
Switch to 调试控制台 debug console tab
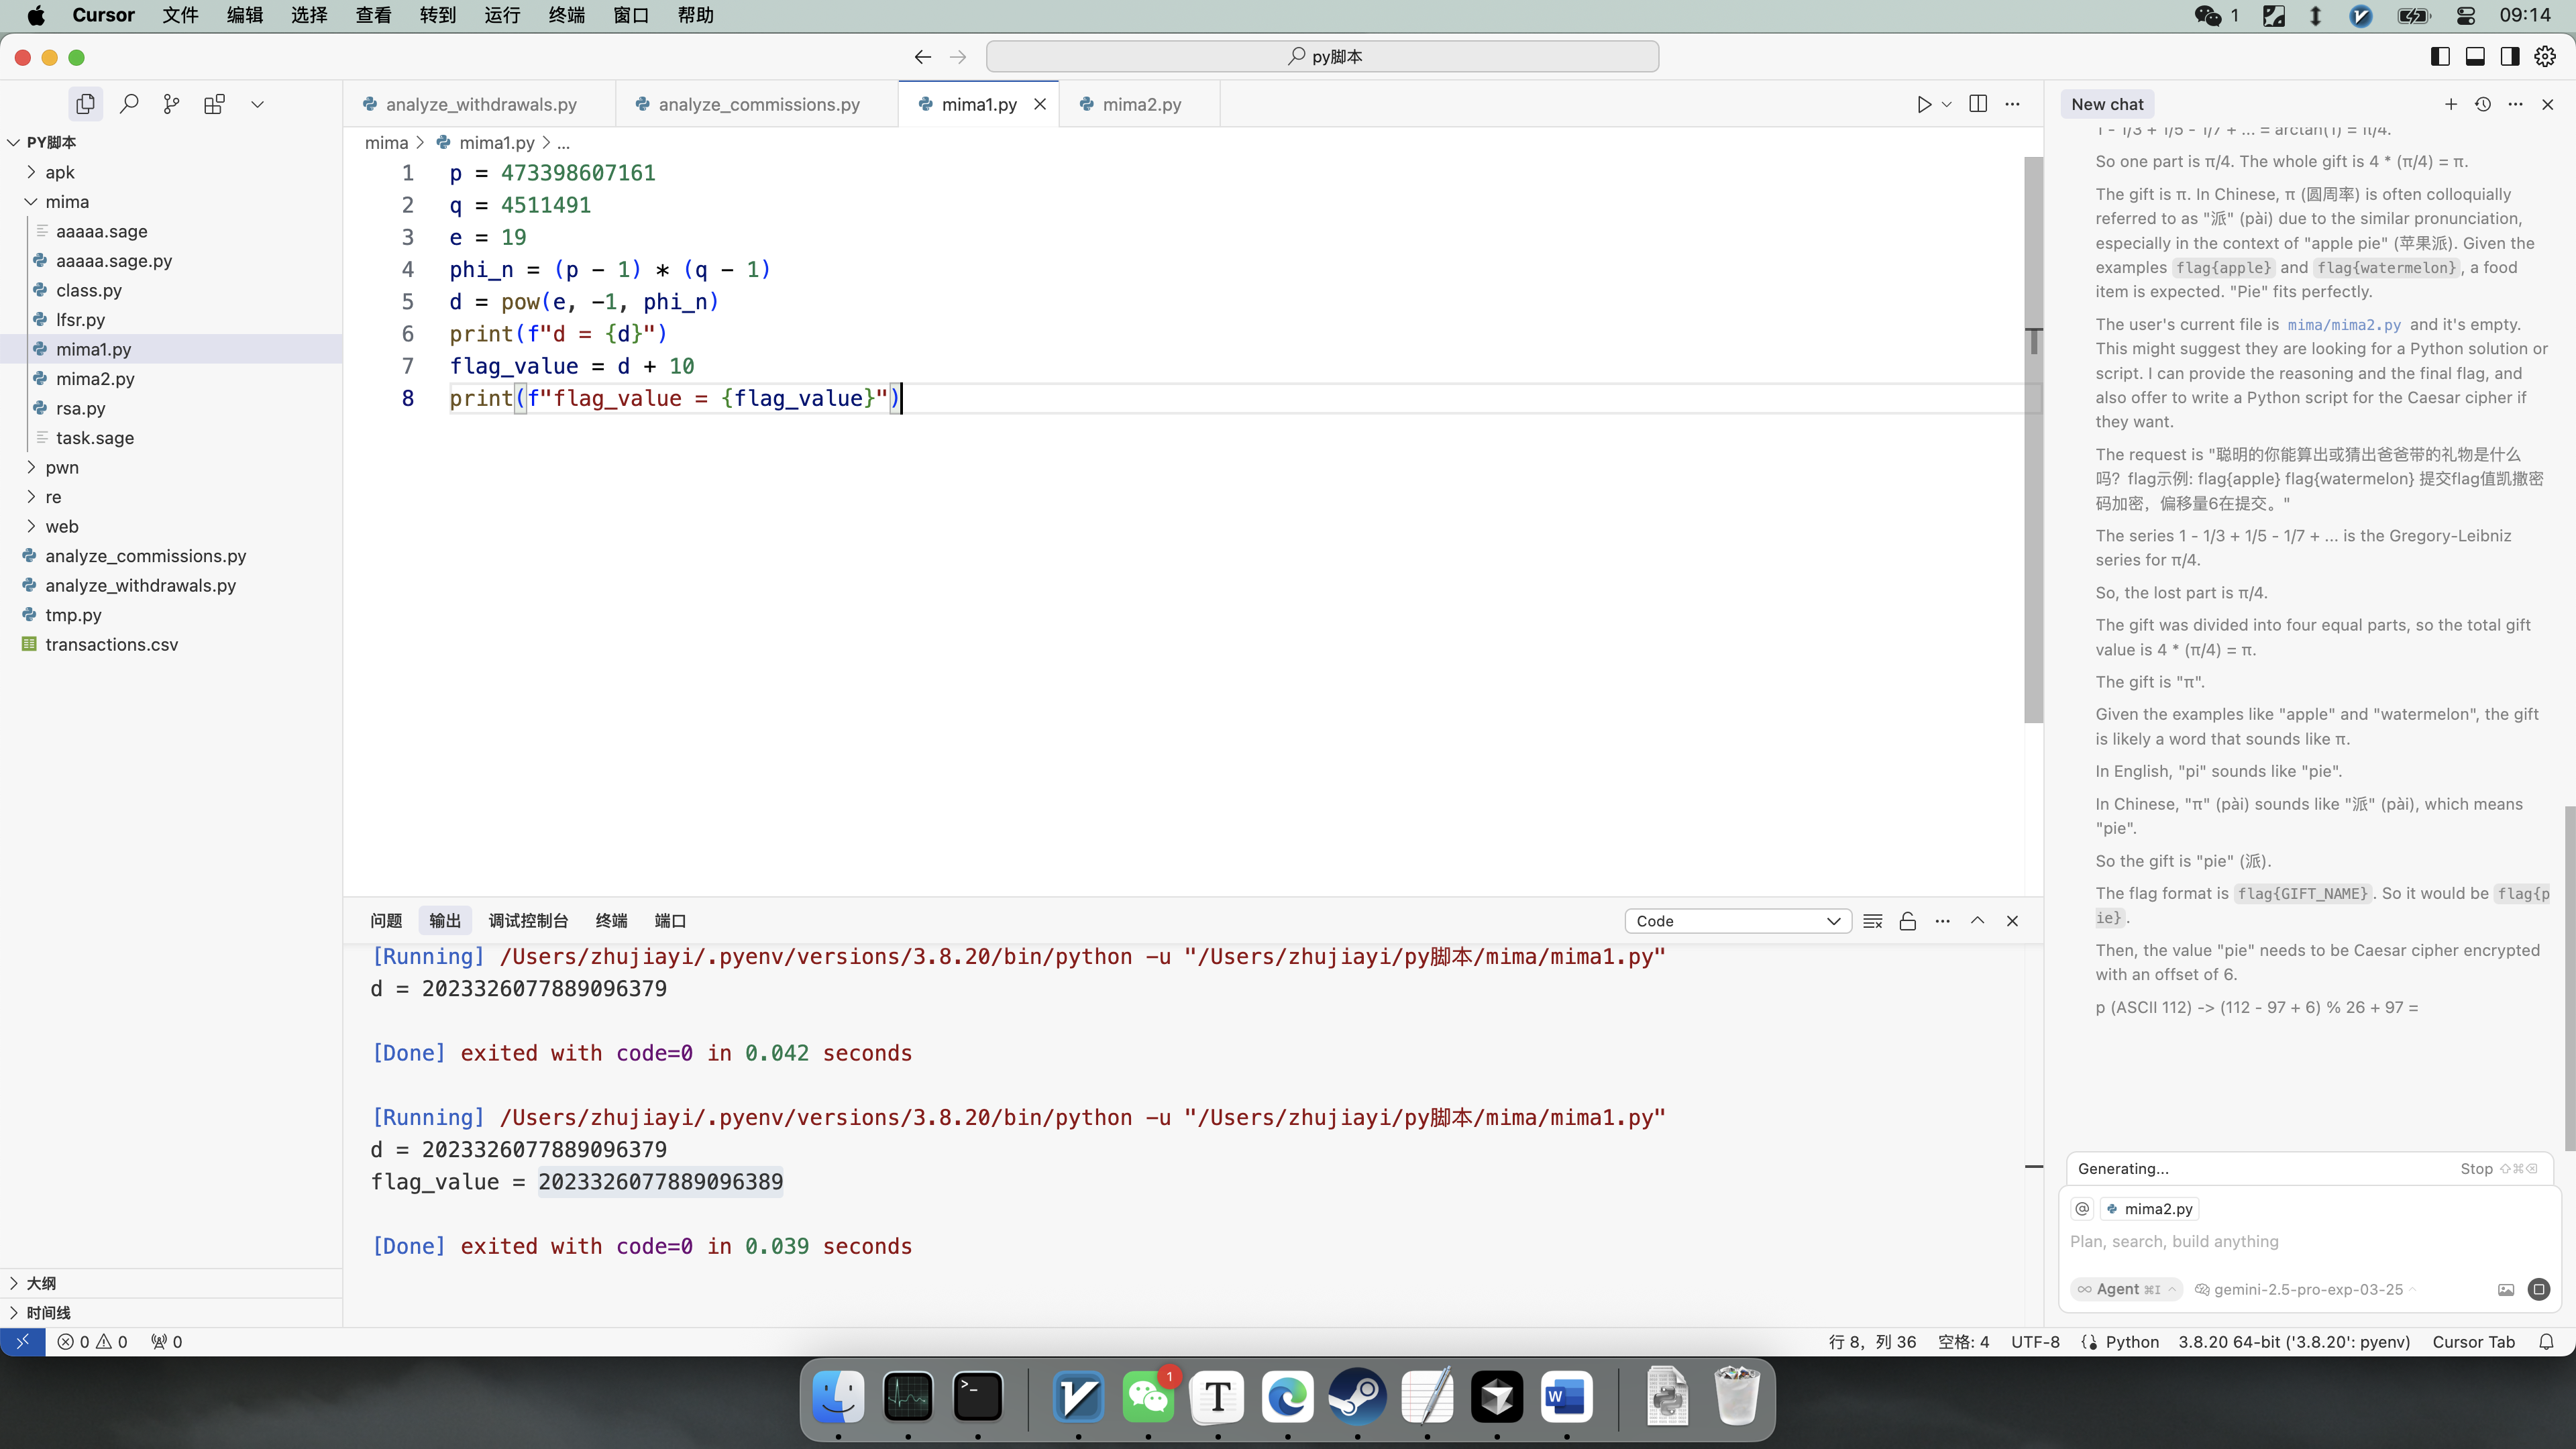tap(528, 921)
